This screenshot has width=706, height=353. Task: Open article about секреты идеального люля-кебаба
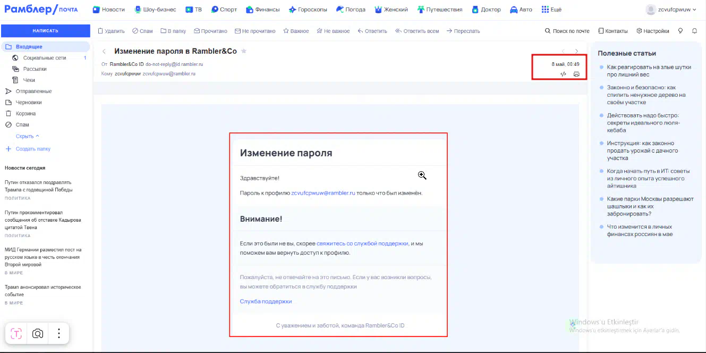(643, 123)
